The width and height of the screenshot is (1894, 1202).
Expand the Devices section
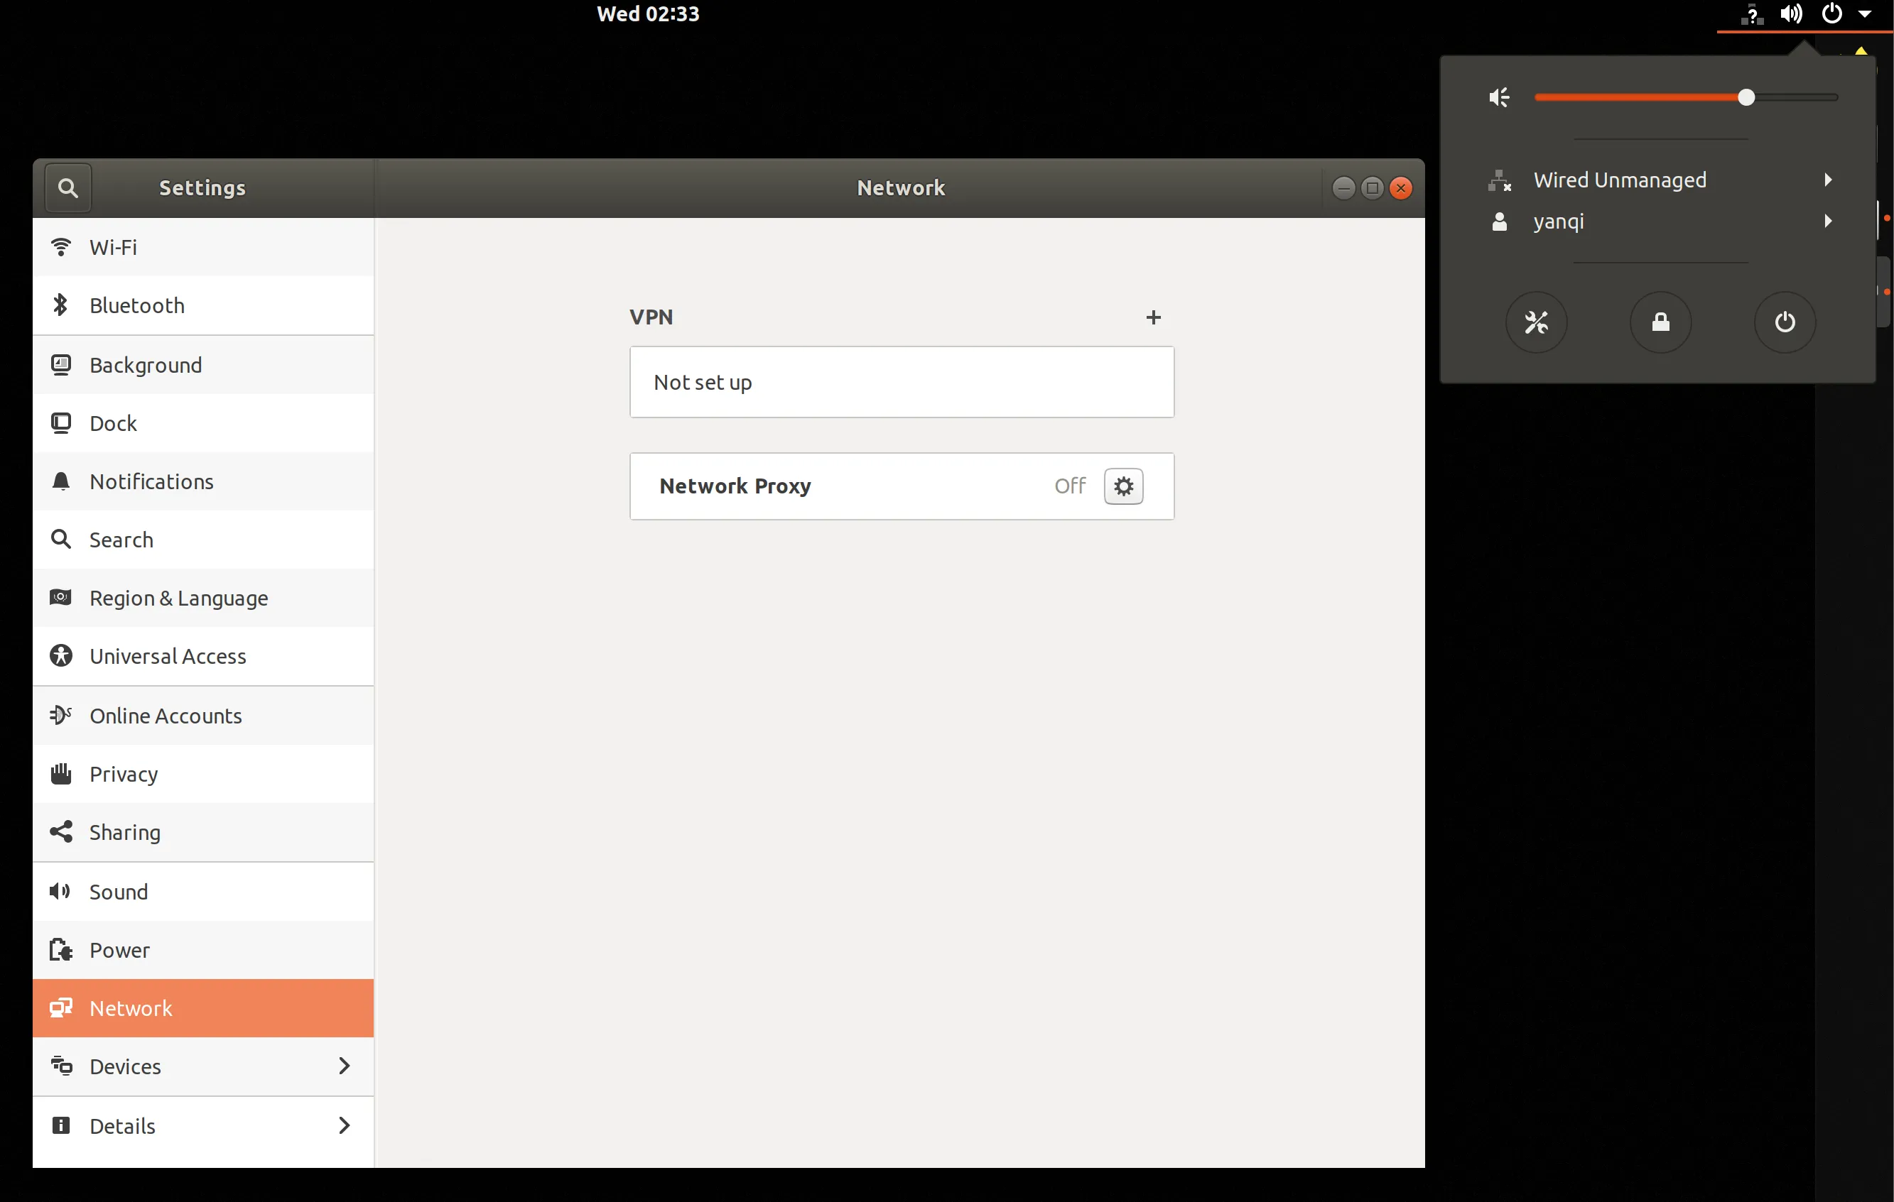344,1066
